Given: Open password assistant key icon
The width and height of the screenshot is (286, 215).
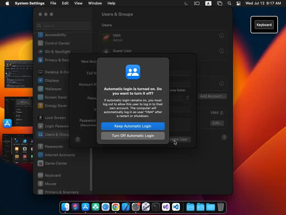Looking at the screenshot, I should click(x=188, y=98).
